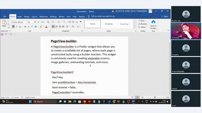202x113 pixels.
Task: Switch to the Layout tab
Action: tap(34, 17)
